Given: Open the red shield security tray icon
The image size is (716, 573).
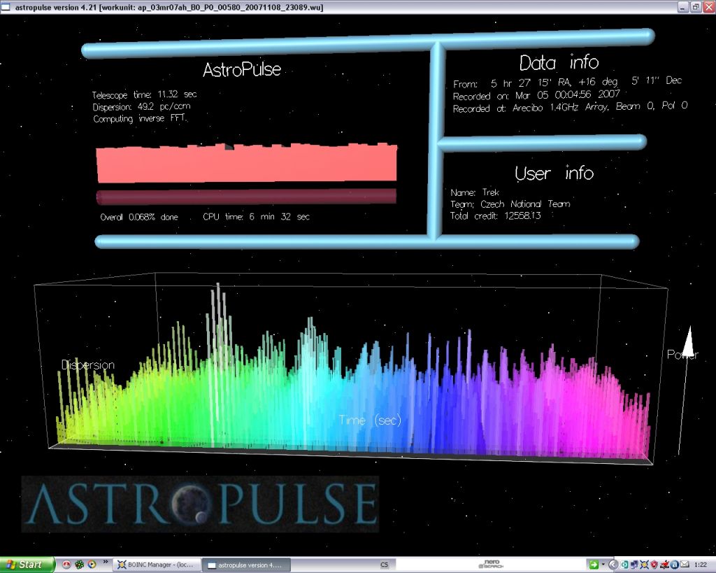Looking at the screenshot, I should tap(655, 565).
